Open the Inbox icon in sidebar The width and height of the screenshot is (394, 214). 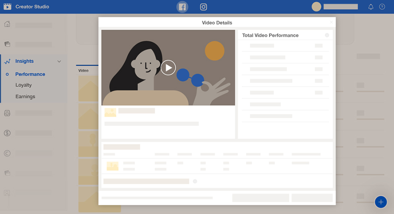7,113
